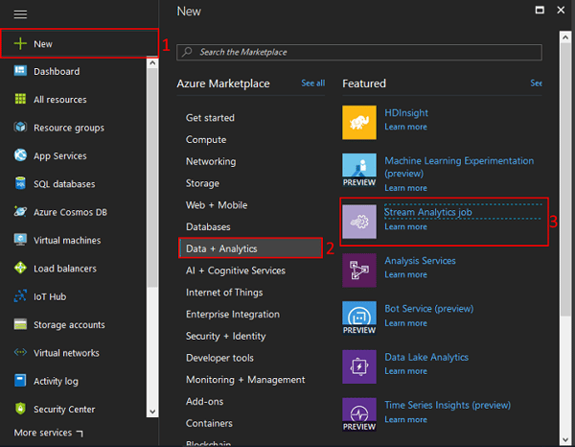The width and height of the screenshot is (575, 447).
Task: Click the Resource groups cube icon
Action: pos(20,127)
